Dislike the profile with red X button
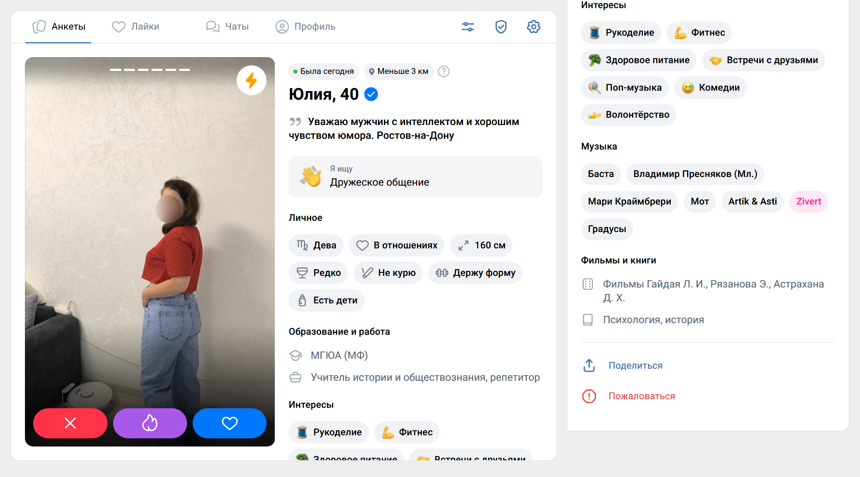Screen dimensions: 860x477 [70, 423]
